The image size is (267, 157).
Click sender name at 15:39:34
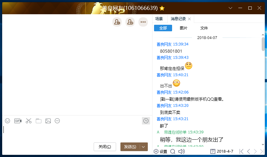[x=164, y=44]
